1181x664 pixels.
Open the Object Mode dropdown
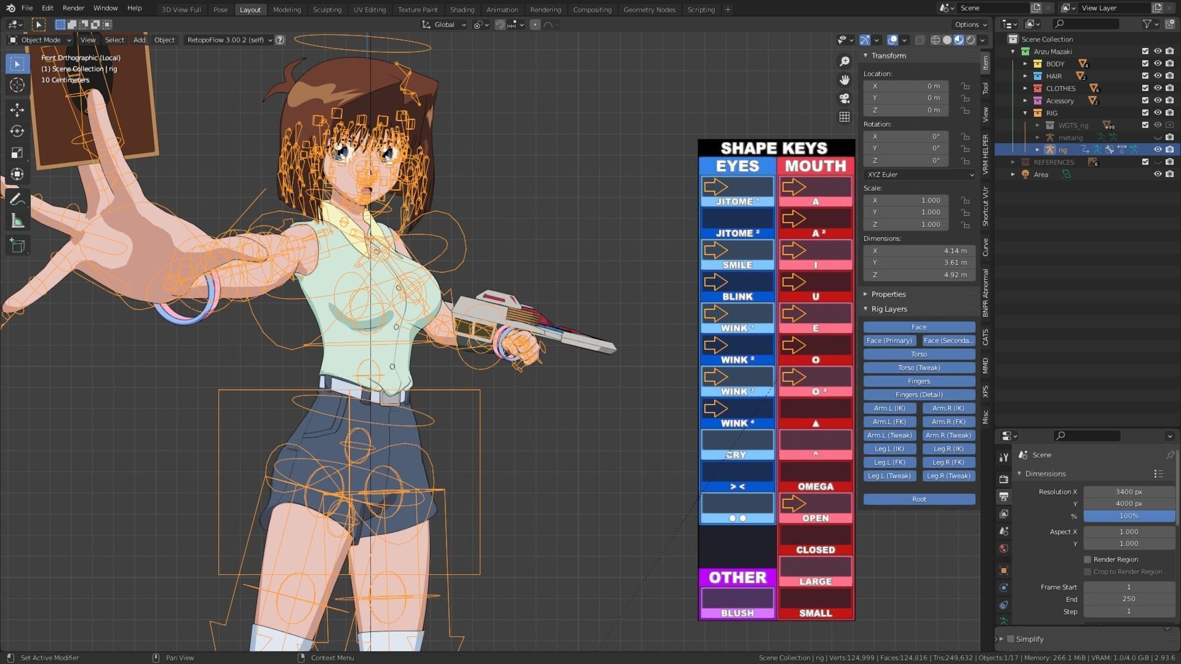point(40,40)
